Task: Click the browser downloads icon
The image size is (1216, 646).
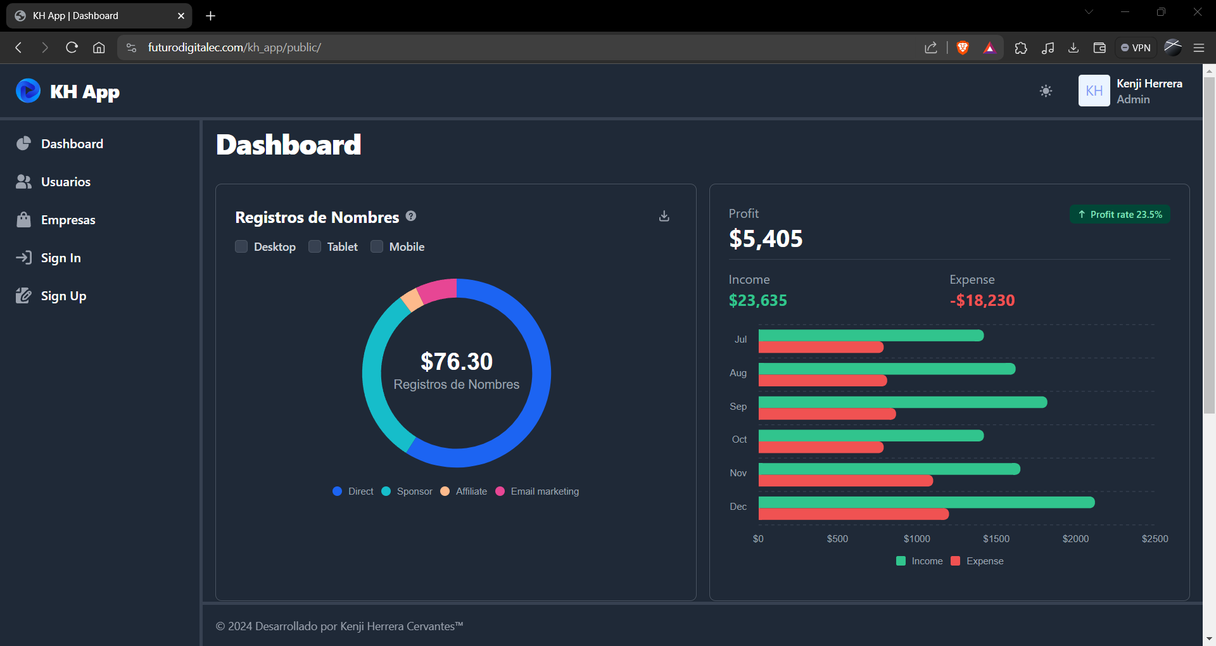Action: tap(1073, 47)
